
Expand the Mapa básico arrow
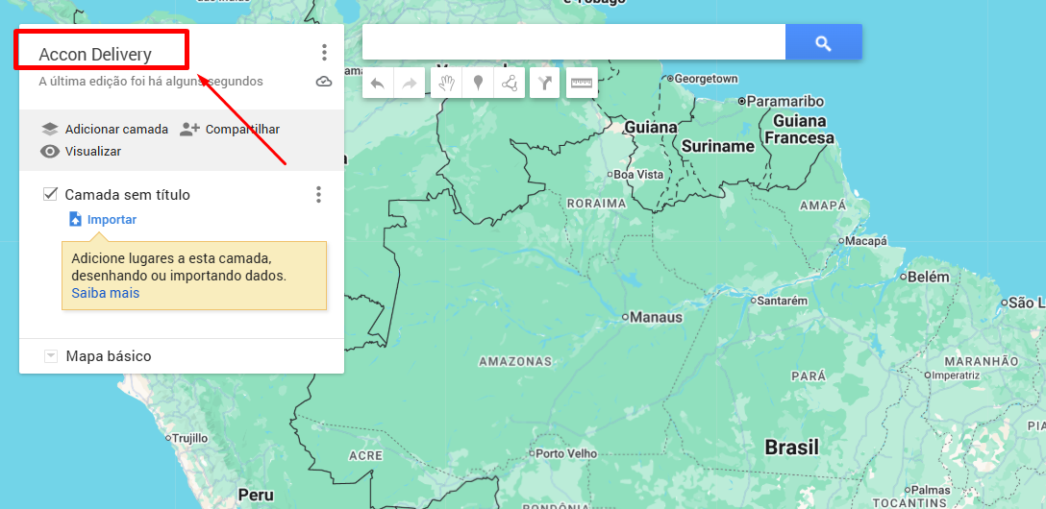pos(51,356)
